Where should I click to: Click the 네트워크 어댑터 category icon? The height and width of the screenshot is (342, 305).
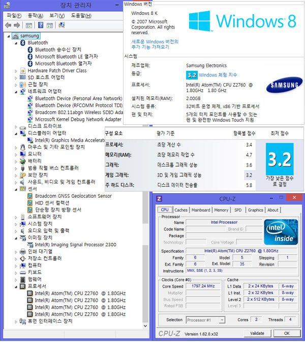coord(23,91)
